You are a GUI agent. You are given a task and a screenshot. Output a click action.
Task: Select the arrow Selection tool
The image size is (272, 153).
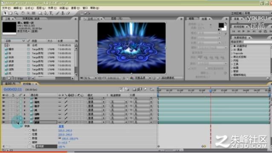[6, 13]
